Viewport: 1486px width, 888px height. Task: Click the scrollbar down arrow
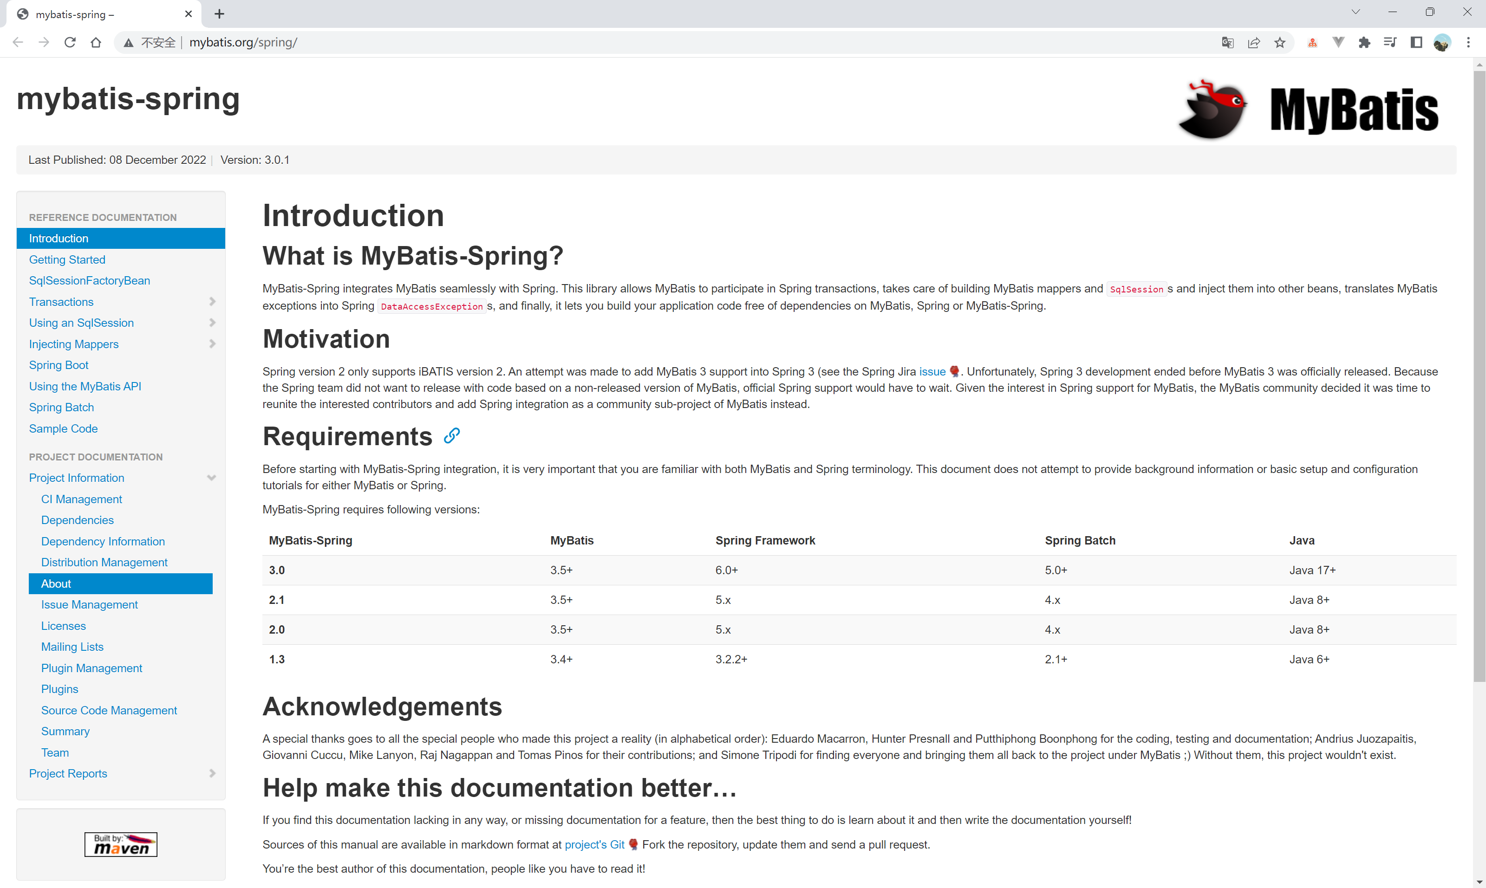tap(1479, 882)
